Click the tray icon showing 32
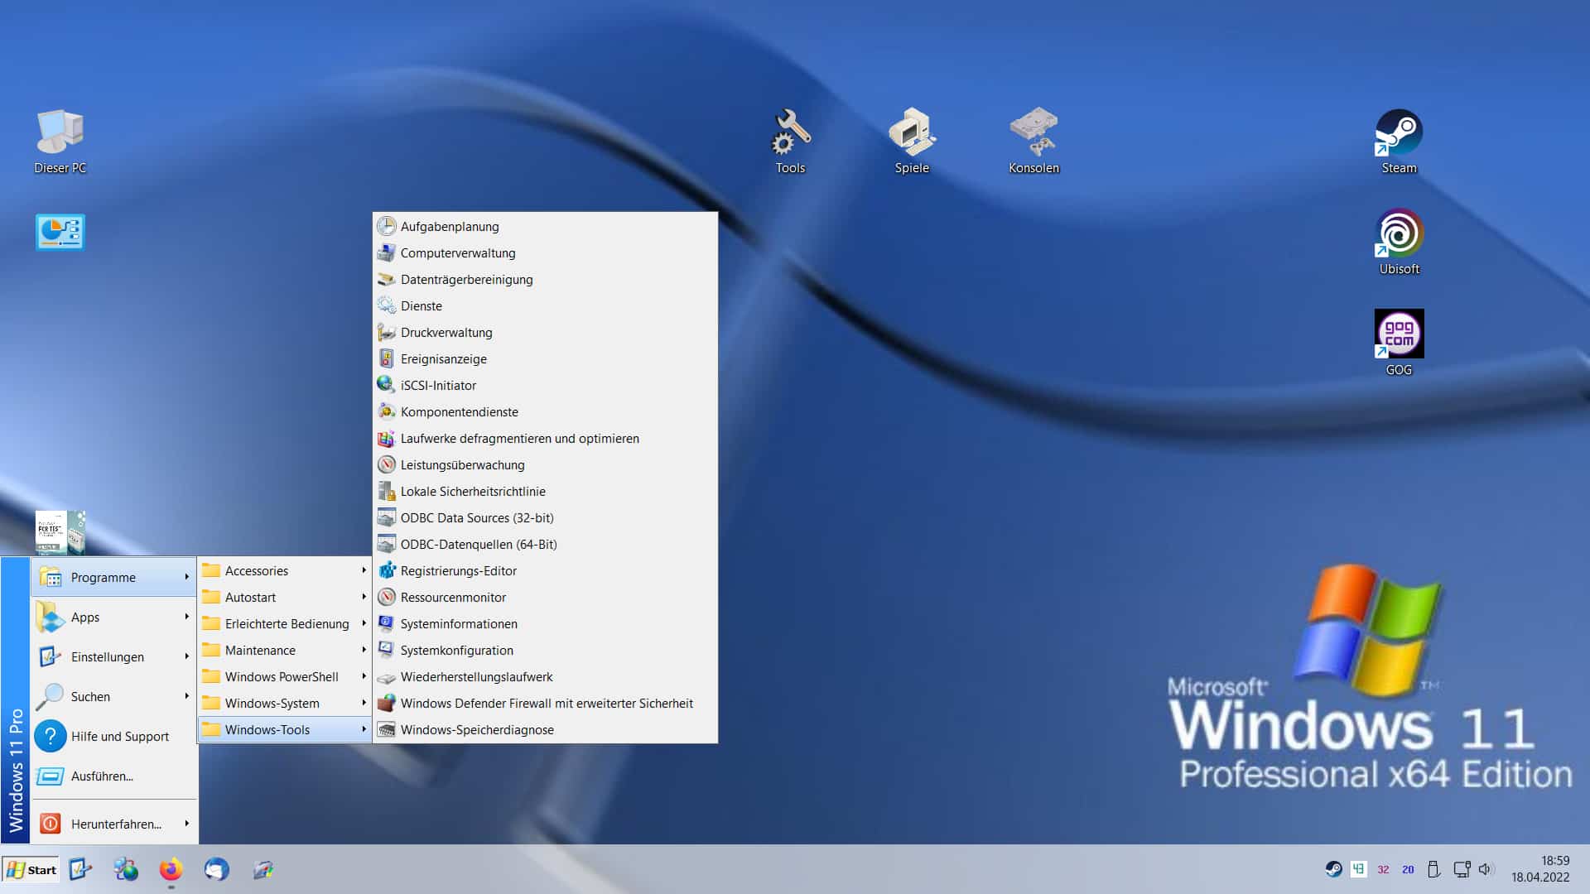The width and height of the screenshot is (1590, 894). (x=1383, y=869)
